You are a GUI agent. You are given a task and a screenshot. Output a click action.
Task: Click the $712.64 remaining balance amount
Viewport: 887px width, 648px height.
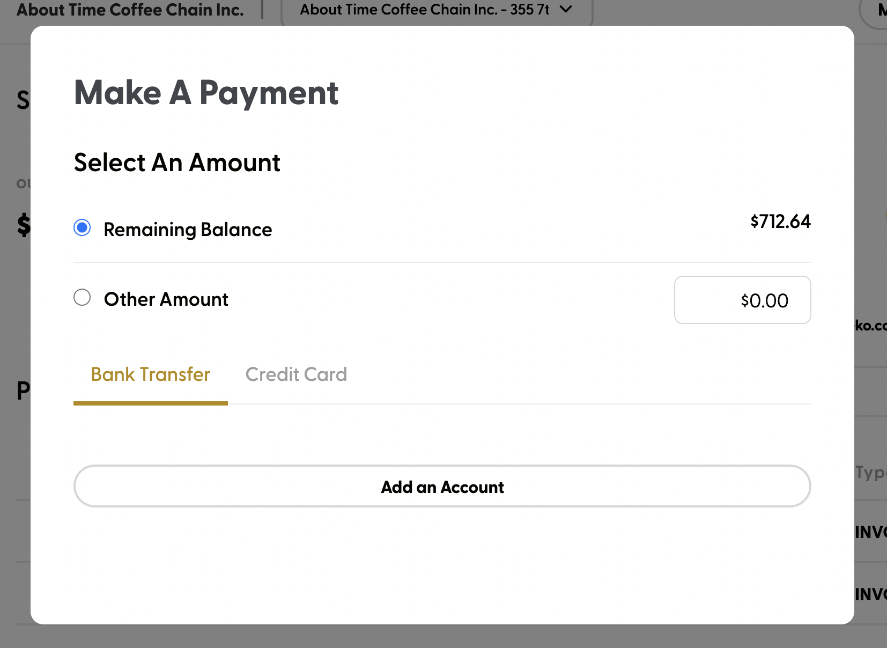[780, 221]
